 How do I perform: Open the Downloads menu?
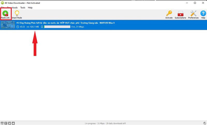(12, 8)
